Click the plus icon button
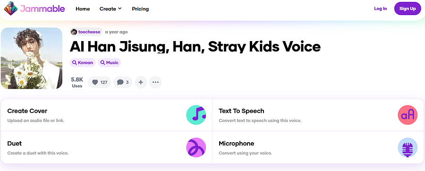Screen dimensions: 425x171 [x=141, y=82]
